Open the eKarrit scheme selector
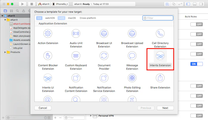This screenshot has height=120, width=208. pyautogui.click(x=44, y=4)
